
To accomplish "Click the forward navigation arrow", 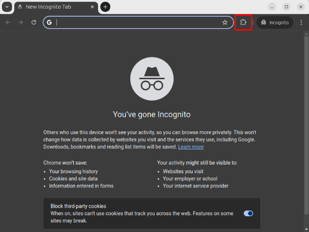I will (21, 22).
